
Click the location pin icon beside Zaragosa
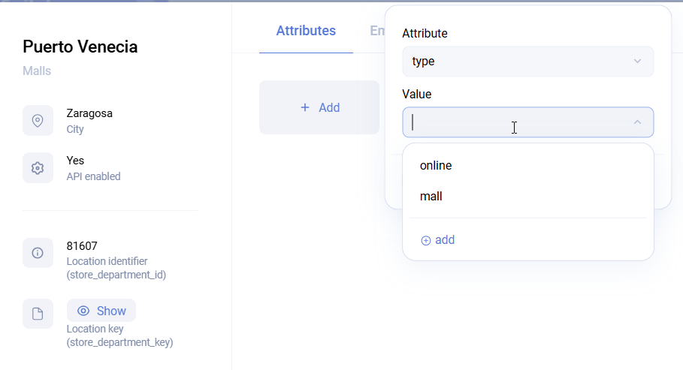click(x=38, y=121)
